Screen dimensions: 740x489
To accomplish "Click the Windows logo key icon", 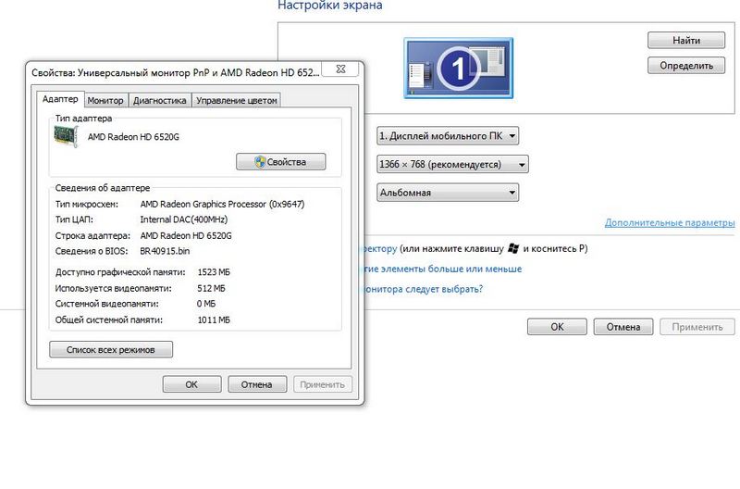I will coord(512,249).
